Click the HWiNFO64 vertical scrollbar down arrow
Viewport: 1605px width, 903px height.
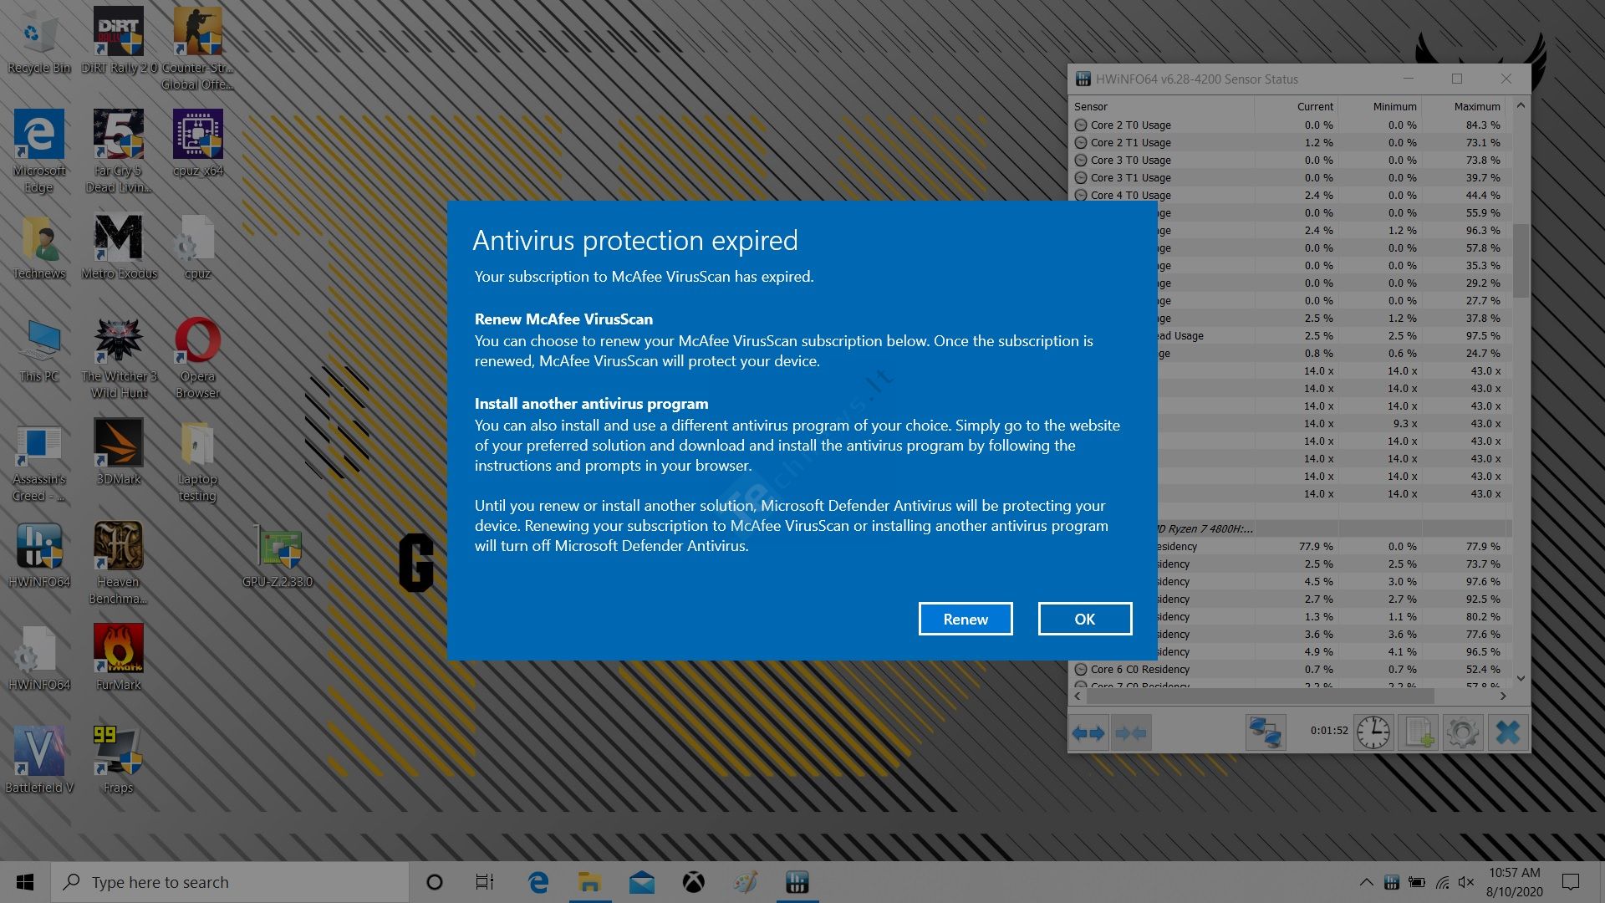[1521, 678]
